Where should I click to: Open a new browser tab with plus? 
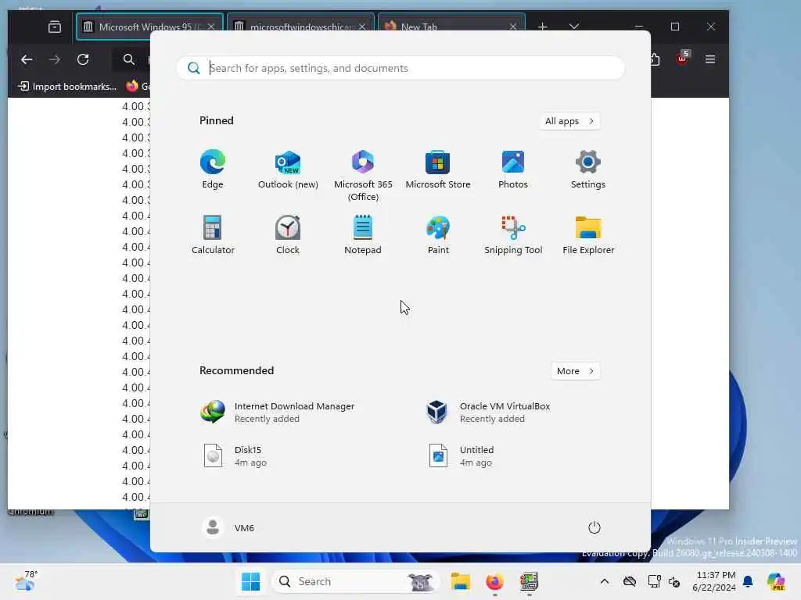[543, 27]
